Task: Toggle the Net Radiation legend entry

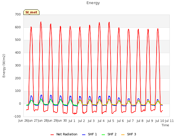Action: [x=64, y=134]
